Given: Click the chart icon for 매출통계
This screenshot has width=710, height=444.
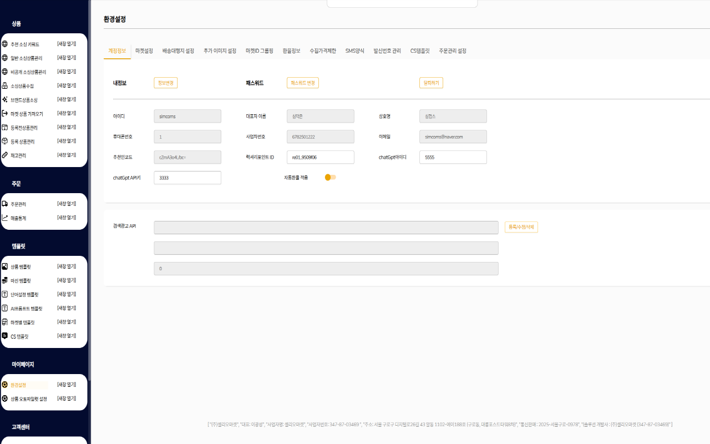Looking at the screenshot, I should coord(5,218).
